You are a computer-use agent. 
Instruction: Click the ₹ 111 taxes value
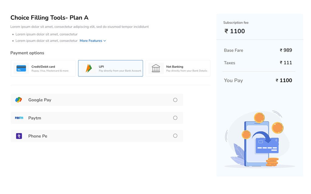(286, 62)
